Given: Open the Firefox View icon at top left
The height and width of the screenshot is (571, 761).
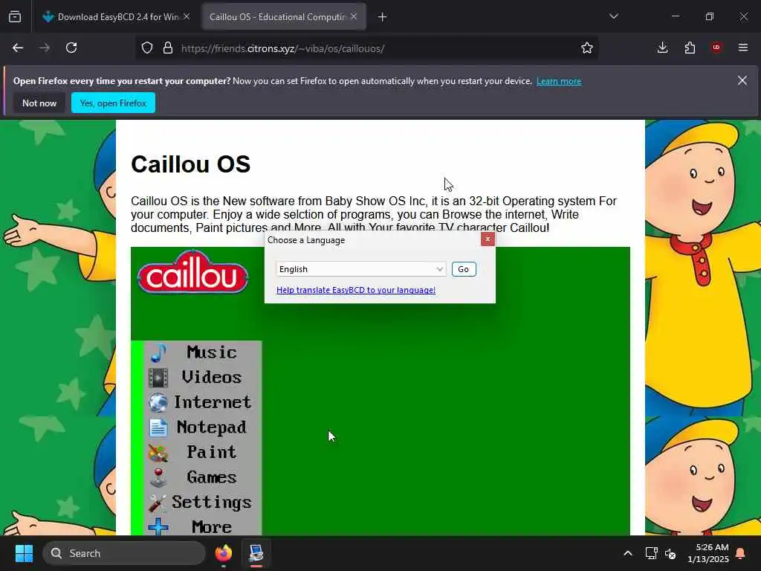Looking at the screenshot, I should tap(15, 17).
